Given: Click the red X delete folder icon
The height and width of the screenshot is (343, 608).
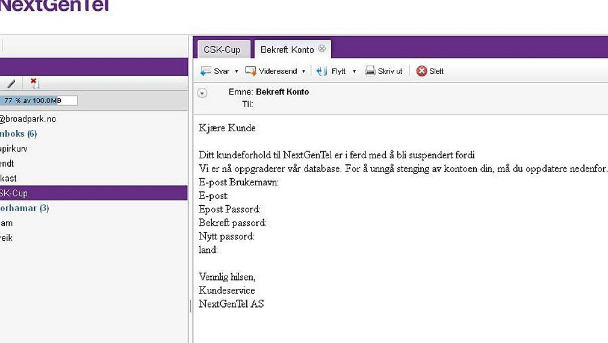Looking at the screenshot, I should point(34,83).
